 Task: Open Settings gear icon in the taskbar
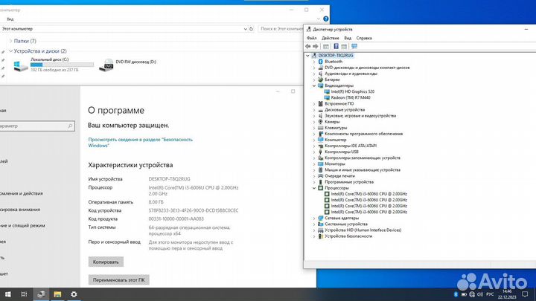tap(73, 294)
